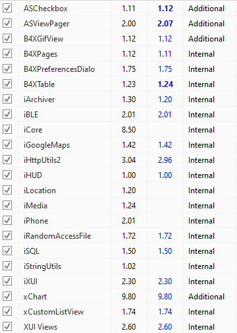This screenshot has height=333, width=237.
Task: Click iCore's installed version 8.50
Action: [x=129, y=130]
